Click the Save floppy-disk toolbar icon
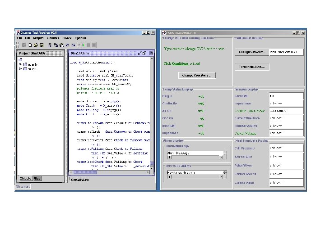This screenshot has width=325, height=243. pyautogui.click(x=42, y=45)
